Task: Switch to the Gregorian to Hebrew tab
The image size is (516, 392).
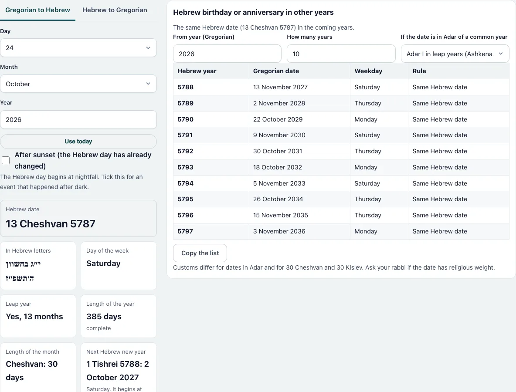Action: click(x=37, y=10)
